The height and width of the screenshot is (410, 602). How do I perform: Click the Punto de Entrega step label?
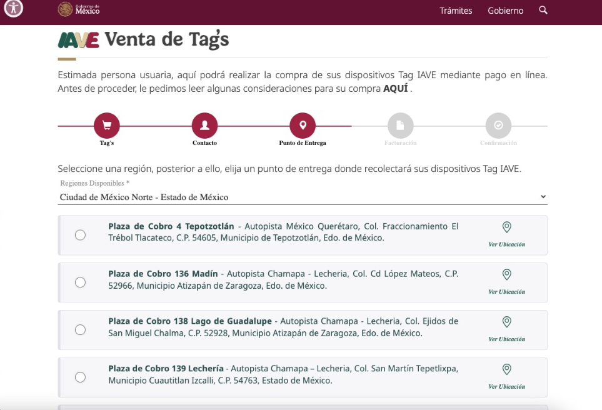point(303,143)
